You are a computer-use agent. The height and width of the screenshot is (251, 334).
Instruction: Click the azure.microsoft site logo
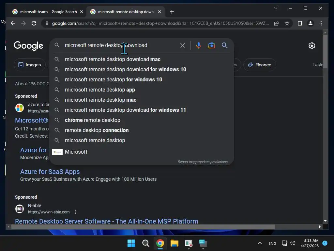pos(20,108)
